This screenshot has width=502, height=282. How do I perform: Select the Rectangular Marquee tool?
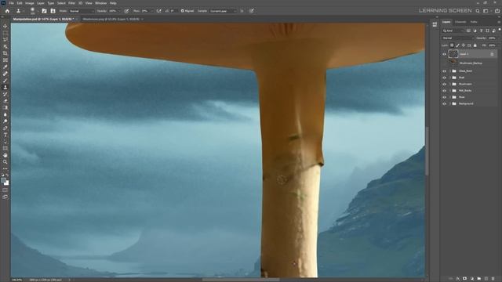pyautogui.click(x=5, y=33)
